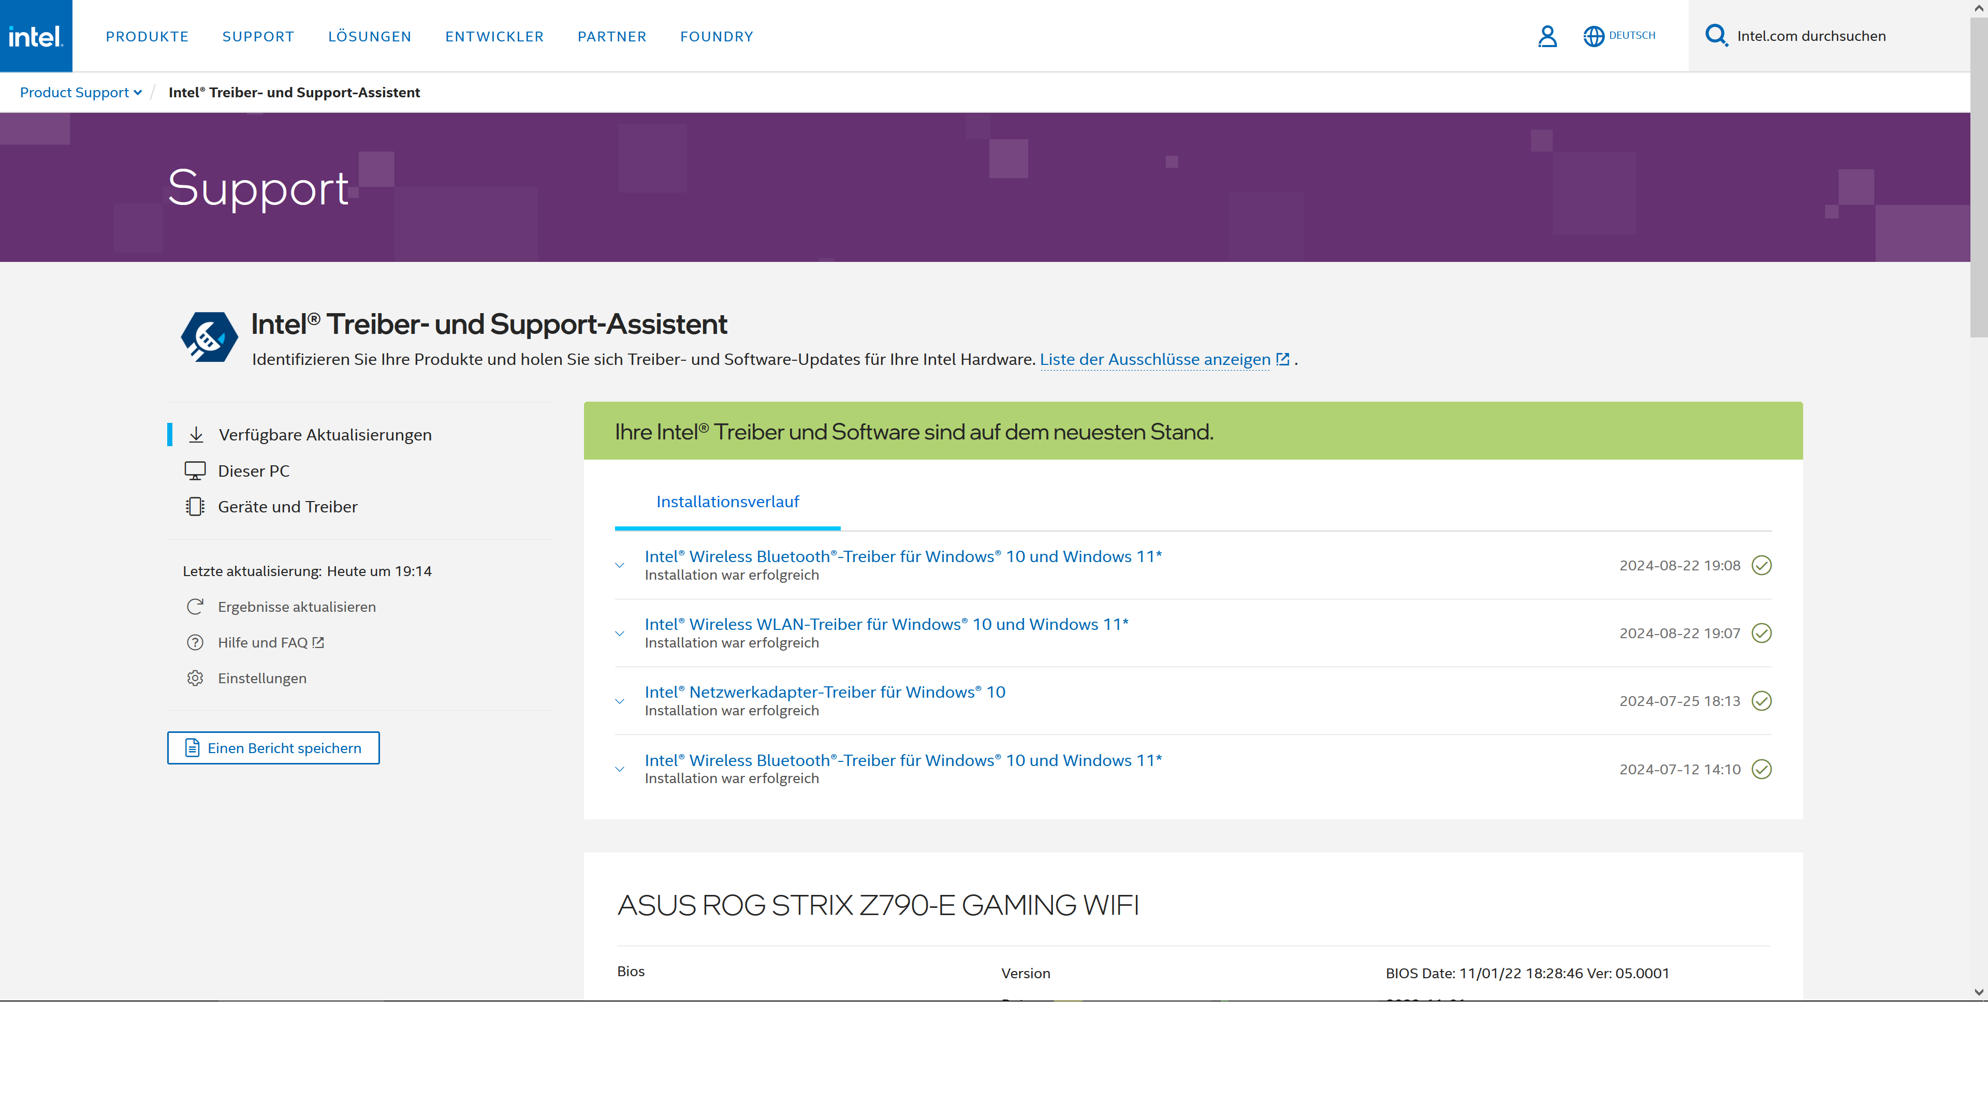Image resolution: width=1988 pixels, height=1118 pixels.
Task: Click the chip icon Geräte und Treiber
Action: (195, 507)
